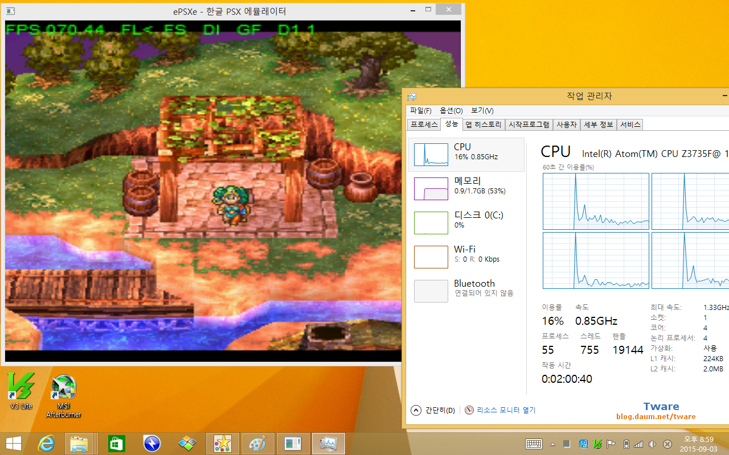Click the 19144 handle count value
The image size is (729, 455).
point(628,350)
